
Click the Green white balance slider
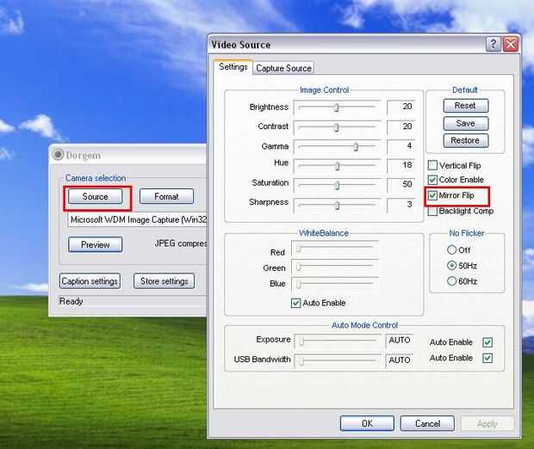tap(335, 267)
